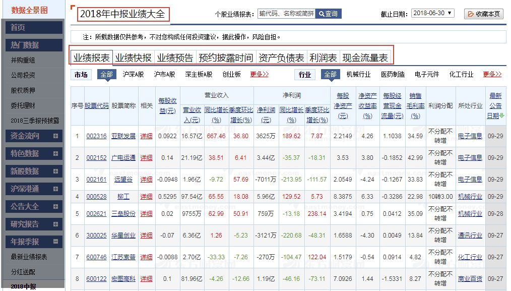Viewport: 511px width, 291px height.
Task: Switch to the 利润表 tab
Action: pyautogui.click(x=323, y=57)
